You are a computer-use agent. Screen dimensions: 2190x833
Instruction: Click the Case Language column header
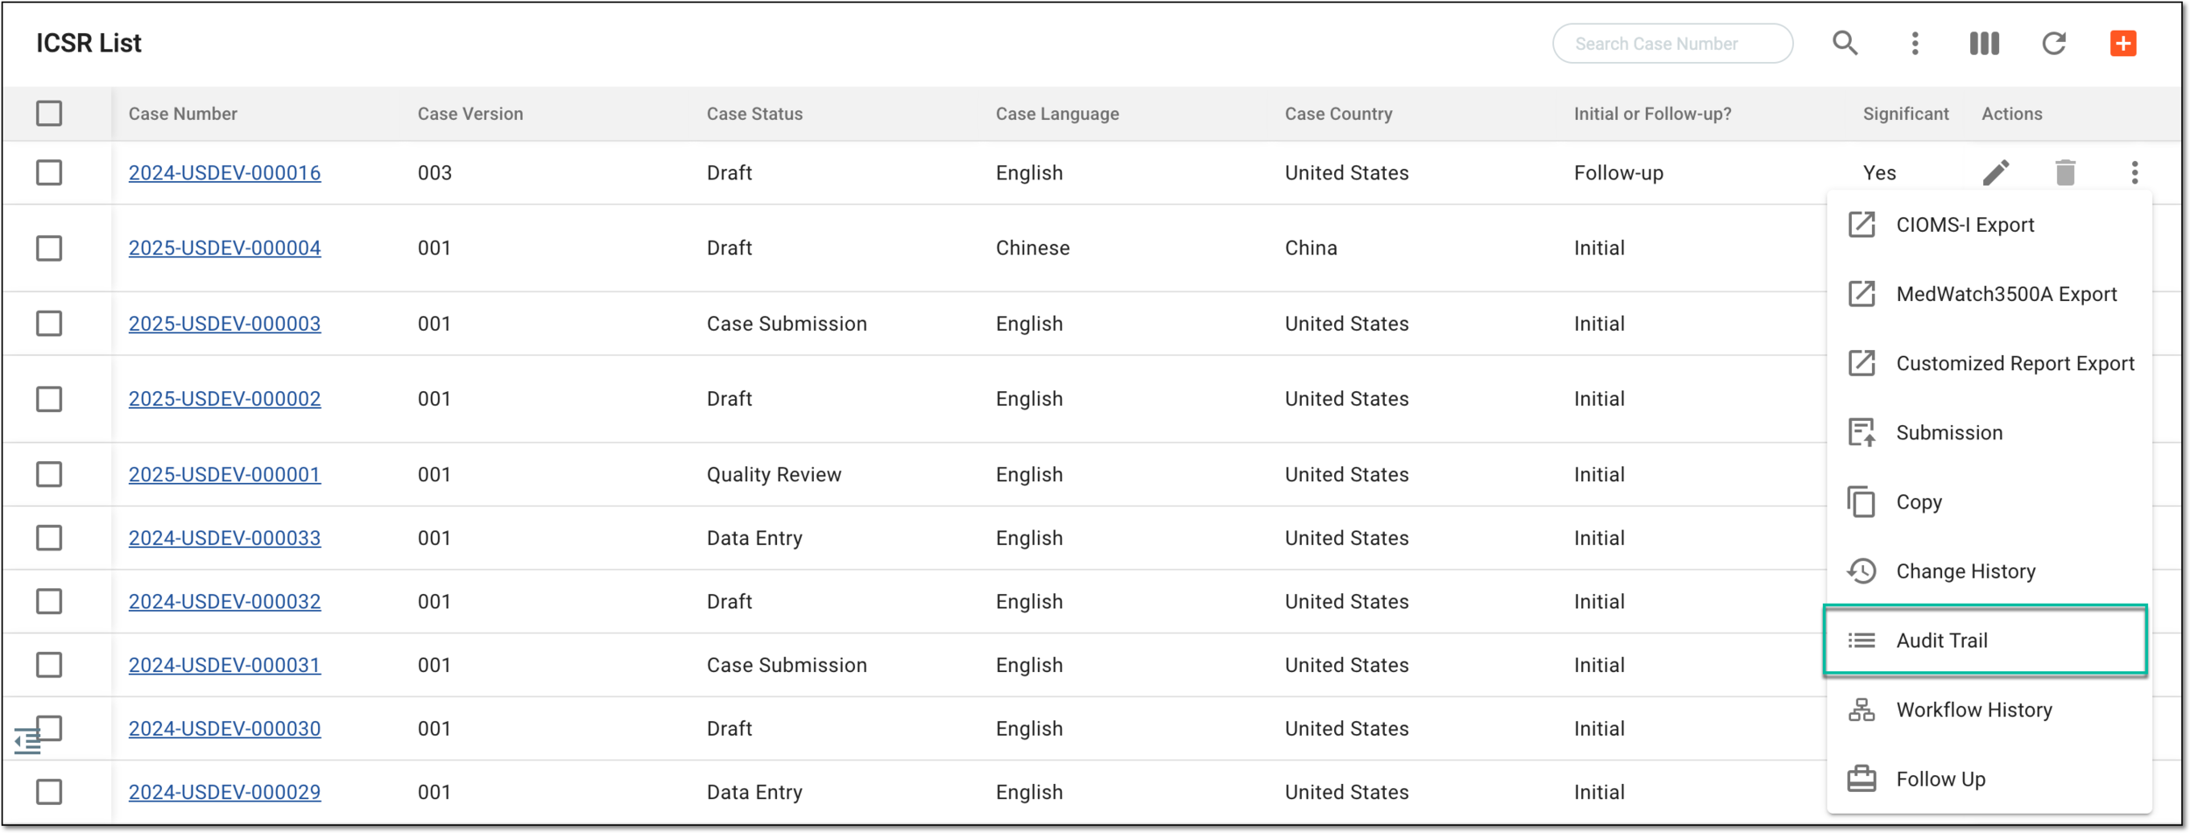point(1057,114)
